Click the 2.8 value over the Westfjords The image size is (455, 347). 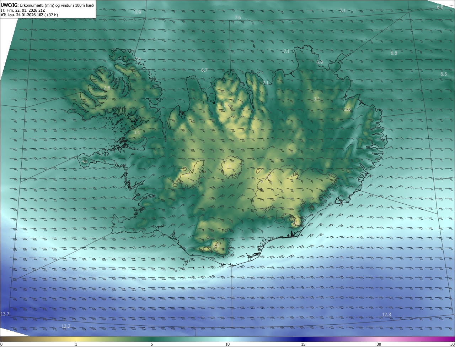point(107,88)
